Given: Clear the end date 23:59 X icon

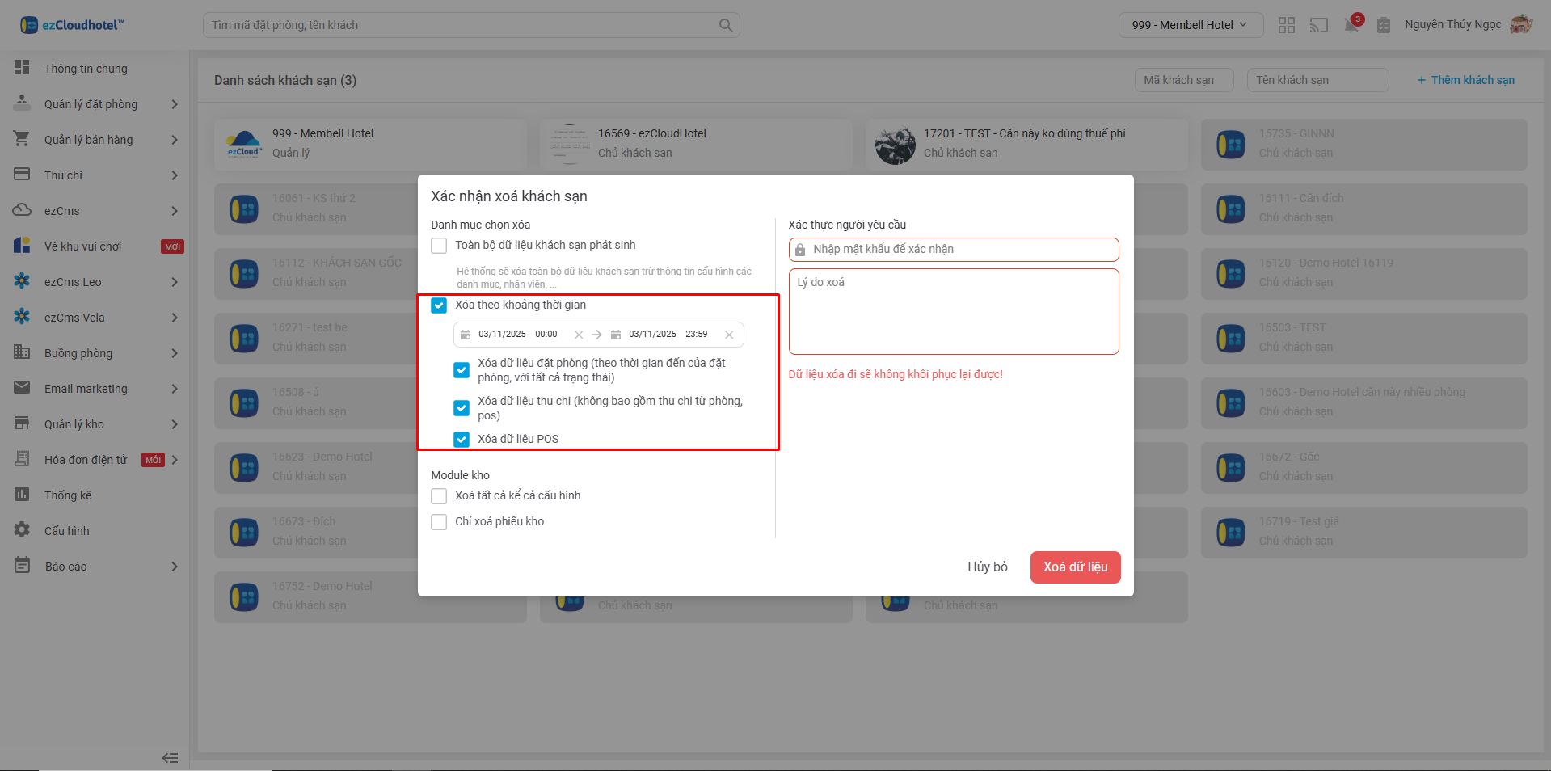Looking at the screenshot, I should click(729, 335).
